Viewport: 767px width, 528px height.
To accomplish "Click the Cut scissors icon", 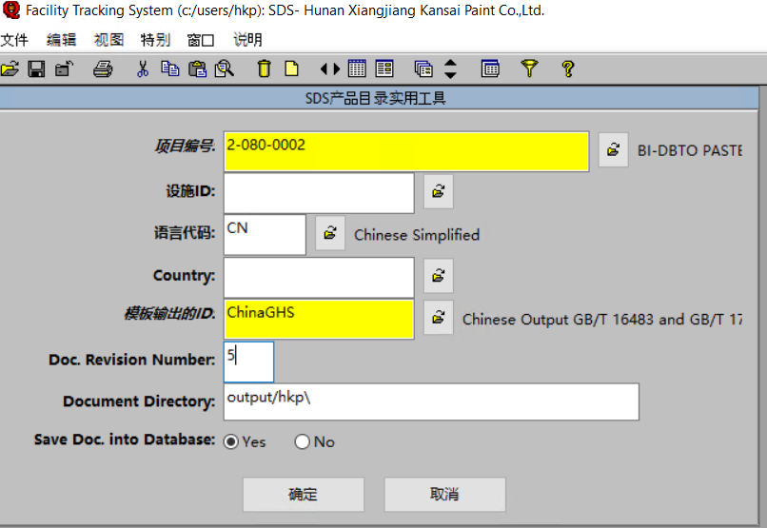I will pos(143,68).
